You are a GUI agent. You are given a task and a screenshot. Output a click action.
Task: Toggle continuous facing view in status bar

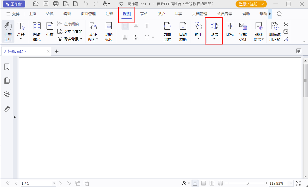(x=220, y=183)
